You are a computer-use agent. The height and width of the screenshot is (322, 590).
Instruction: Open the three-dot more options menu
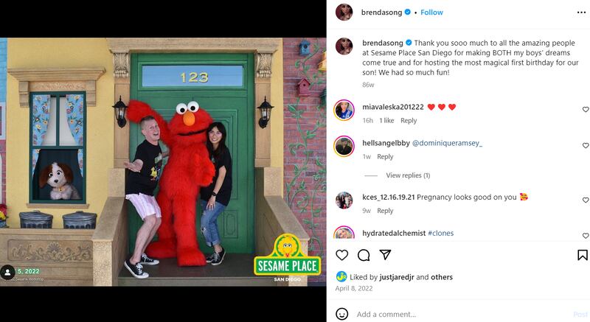coord(581,13)
